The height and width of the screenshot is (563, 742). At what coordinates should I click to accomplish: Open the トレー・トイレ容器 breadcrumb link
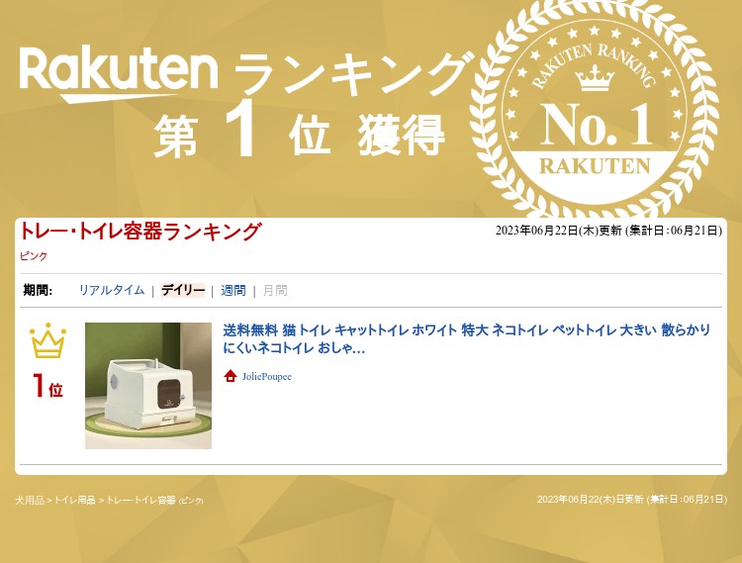(x=141, y=500)
